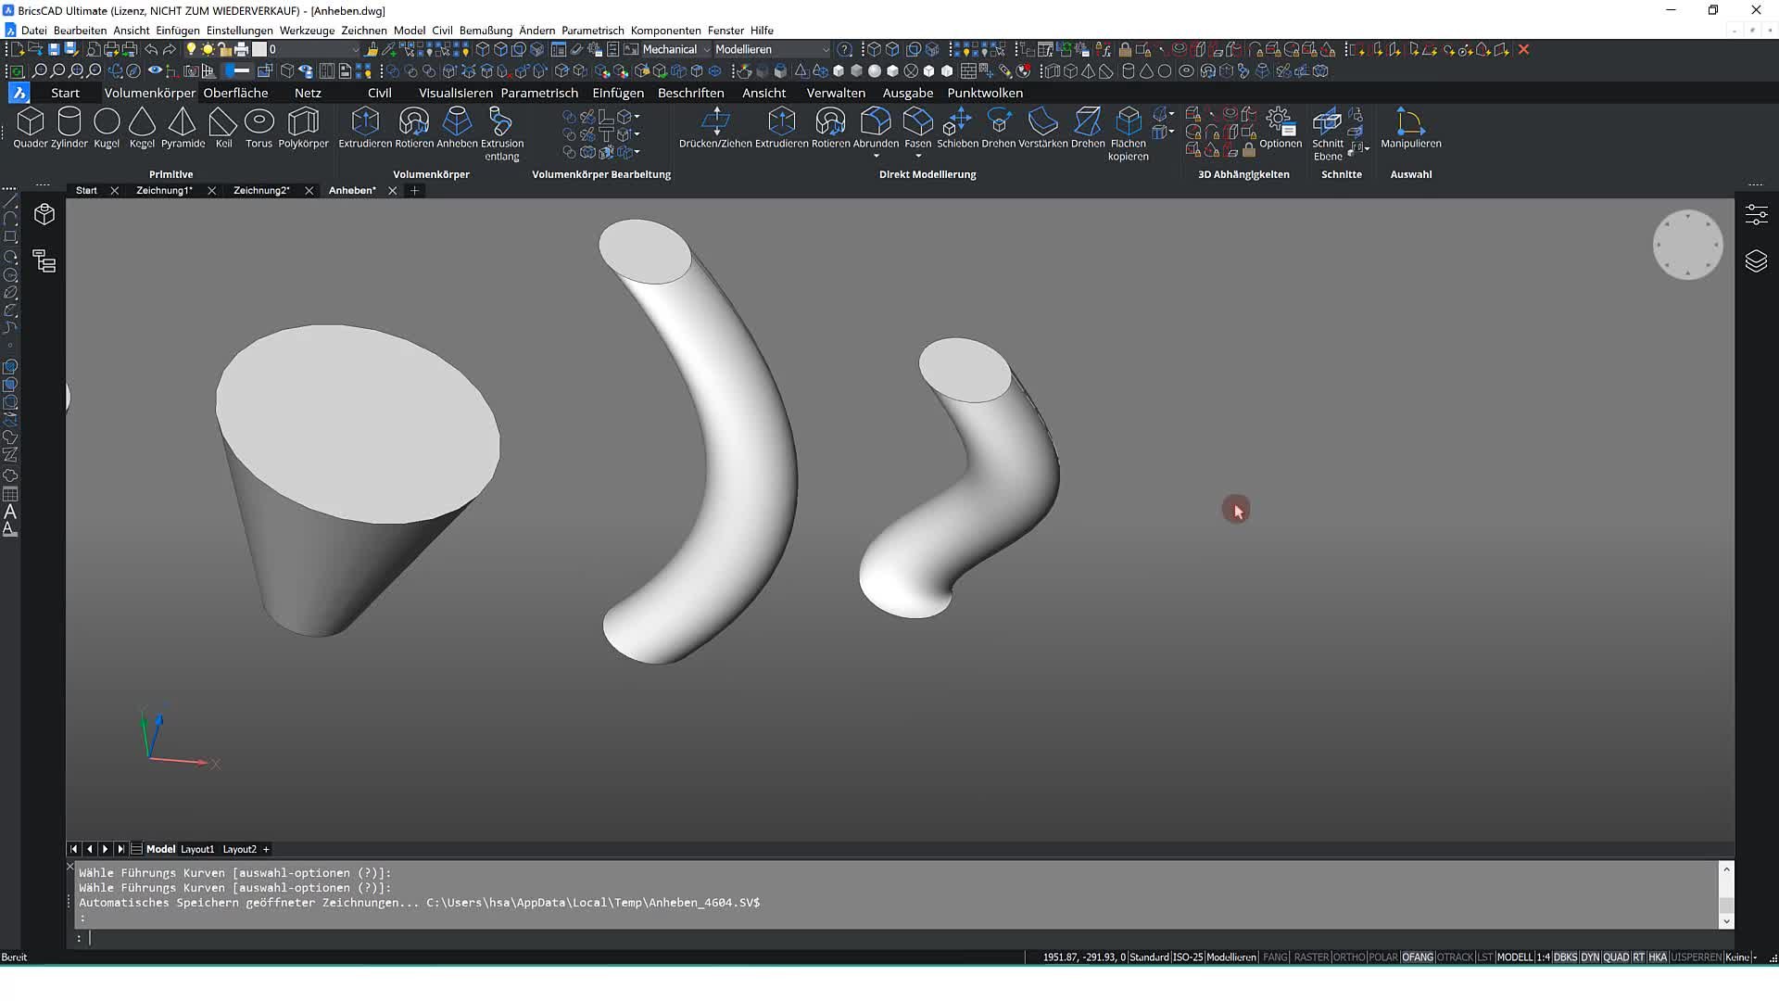Image resolution: width=1779 pixels, height=1001 pixels.
Task: Toggle DYN dynamic input
Action: click(x=1590, y=957)
